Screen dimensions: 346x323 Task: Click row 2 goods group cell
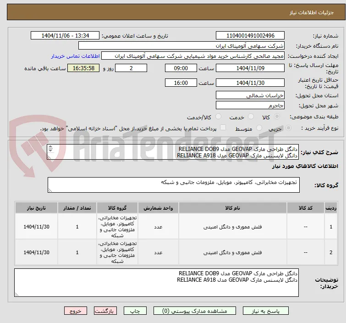(x=117, y=252)
